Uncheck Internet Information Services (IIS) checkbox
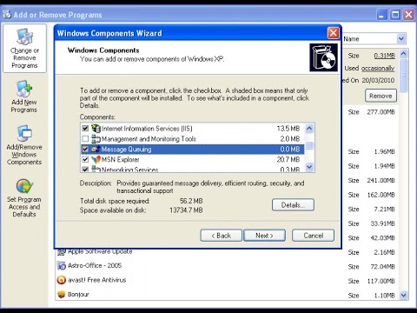Screen dimensions: 417x313 [x=85, y=129]
